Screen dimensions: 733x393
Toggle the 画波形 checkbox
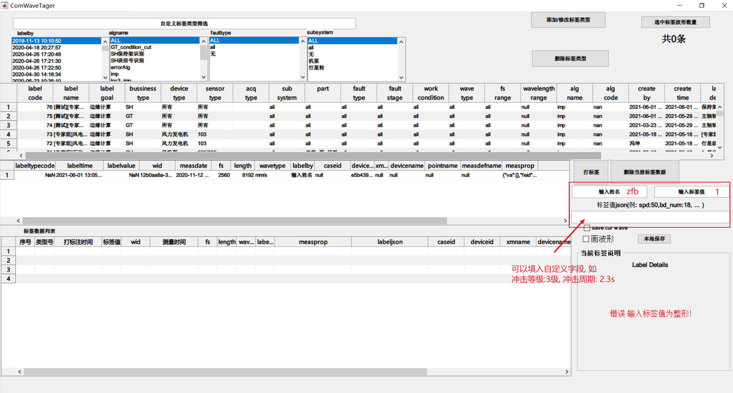(586, 239)
